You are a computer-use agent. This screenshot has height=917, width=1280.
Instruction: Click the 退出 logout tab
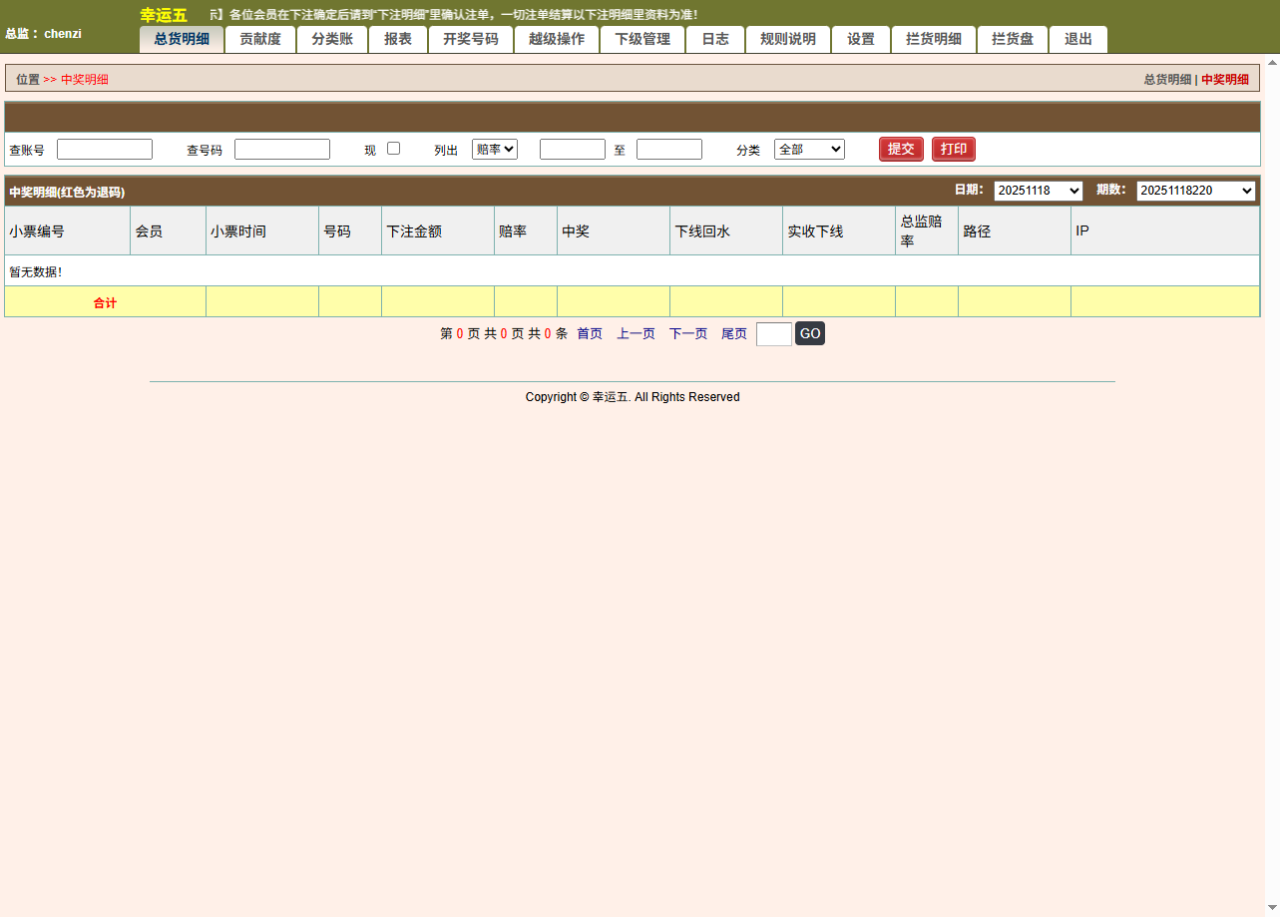click(1078, 40)
